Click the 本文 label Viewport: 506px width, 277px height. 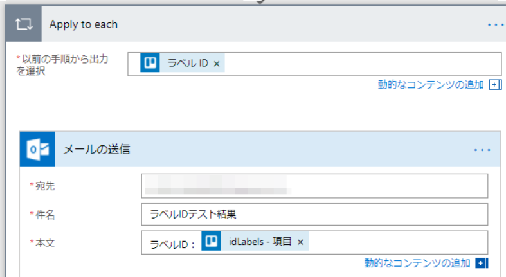click(45, 243)
